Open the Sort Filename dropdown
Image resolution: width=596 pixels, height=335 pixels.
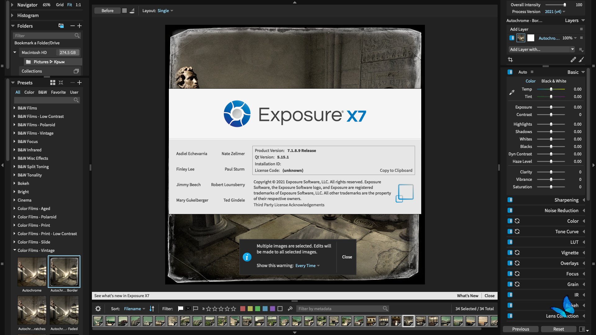(x=134, y=309)
